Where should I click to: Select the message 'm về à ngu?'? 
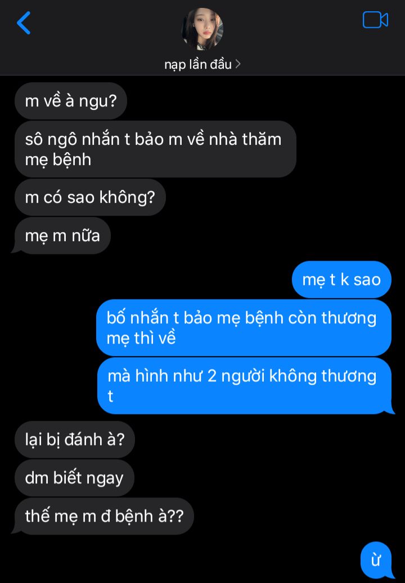coord(71,101)
